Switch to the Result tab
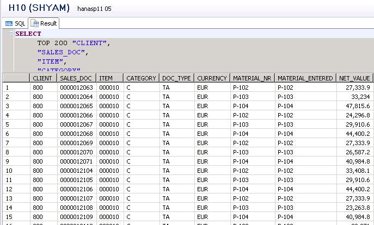The width and height of the screenshot is (374, 225). click(x=44, y=23)
